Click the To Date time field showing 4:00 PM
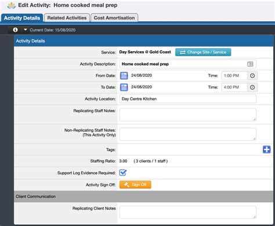Viewport: 275px width, 226px height. [x=234, y=87]
